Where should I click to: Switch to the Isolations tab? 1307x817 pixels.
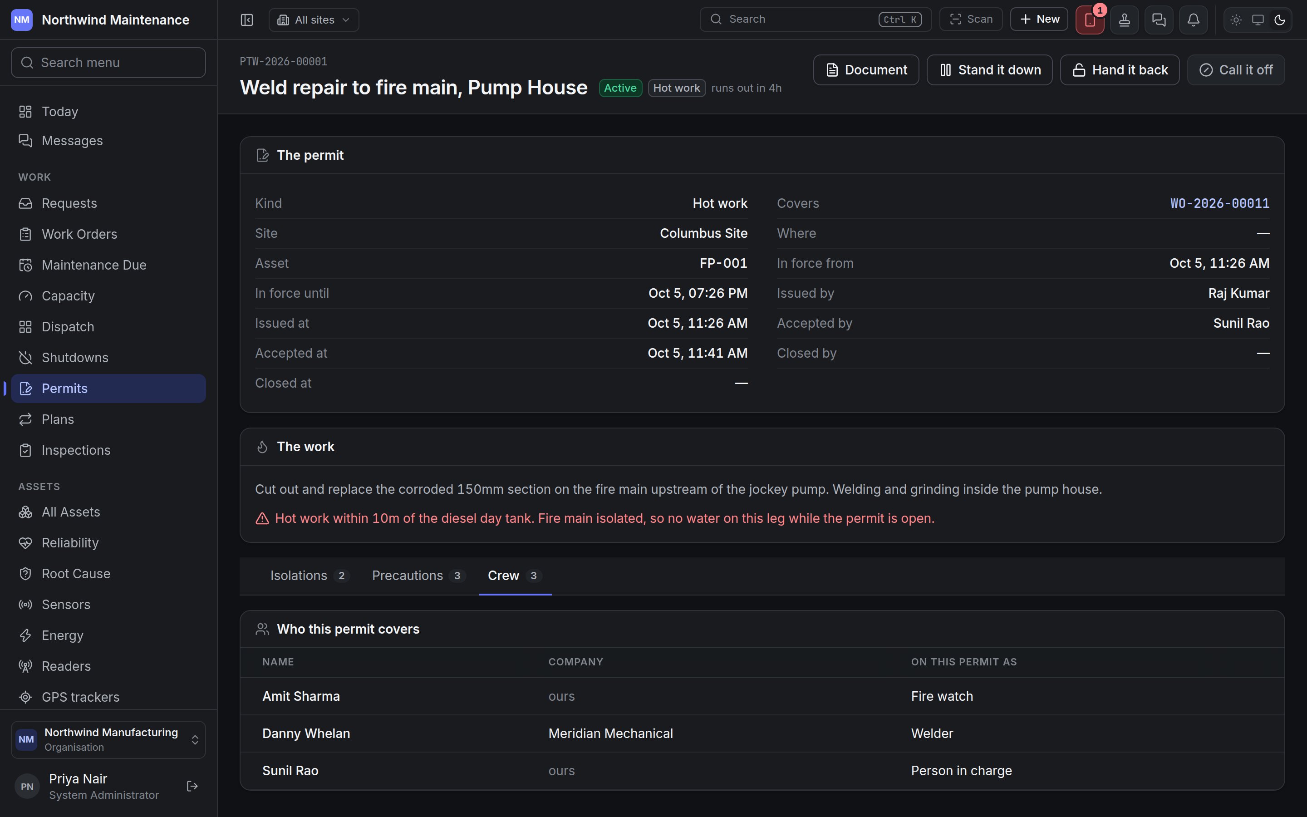[310, 576]
